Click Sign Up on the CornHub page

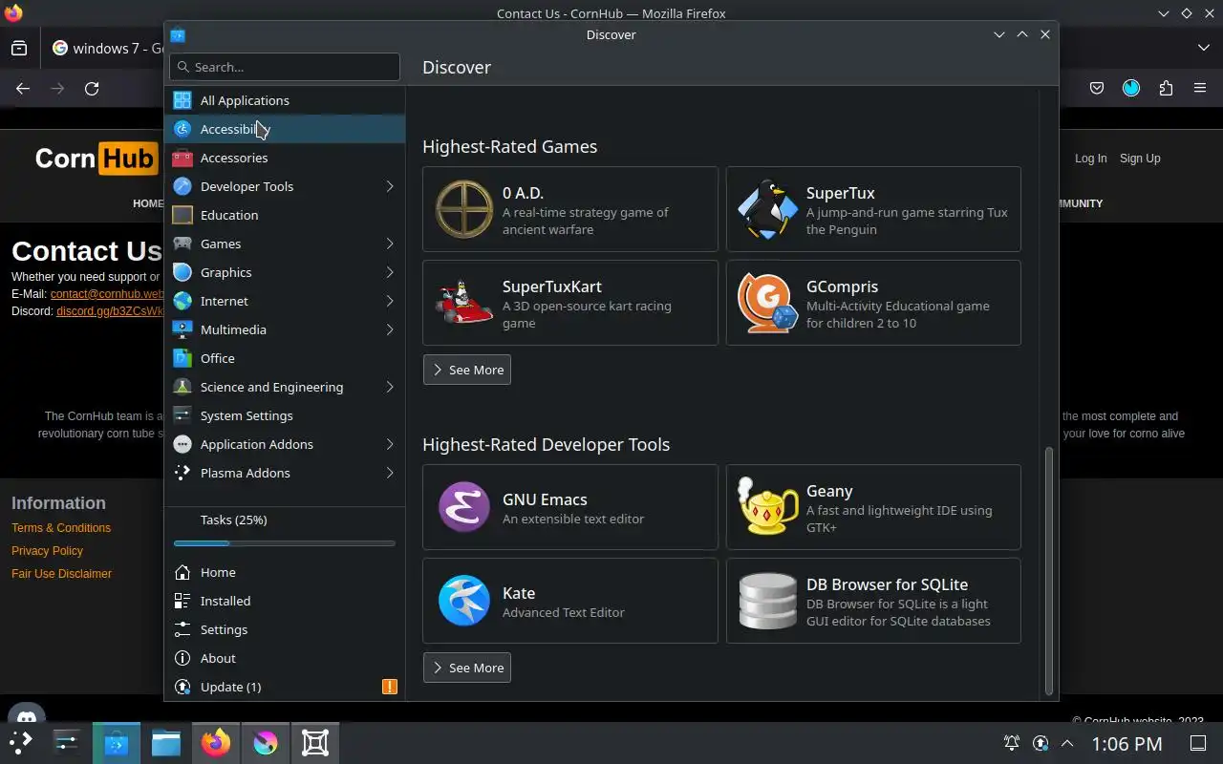pyautogui.click(x=1140, y=159)
